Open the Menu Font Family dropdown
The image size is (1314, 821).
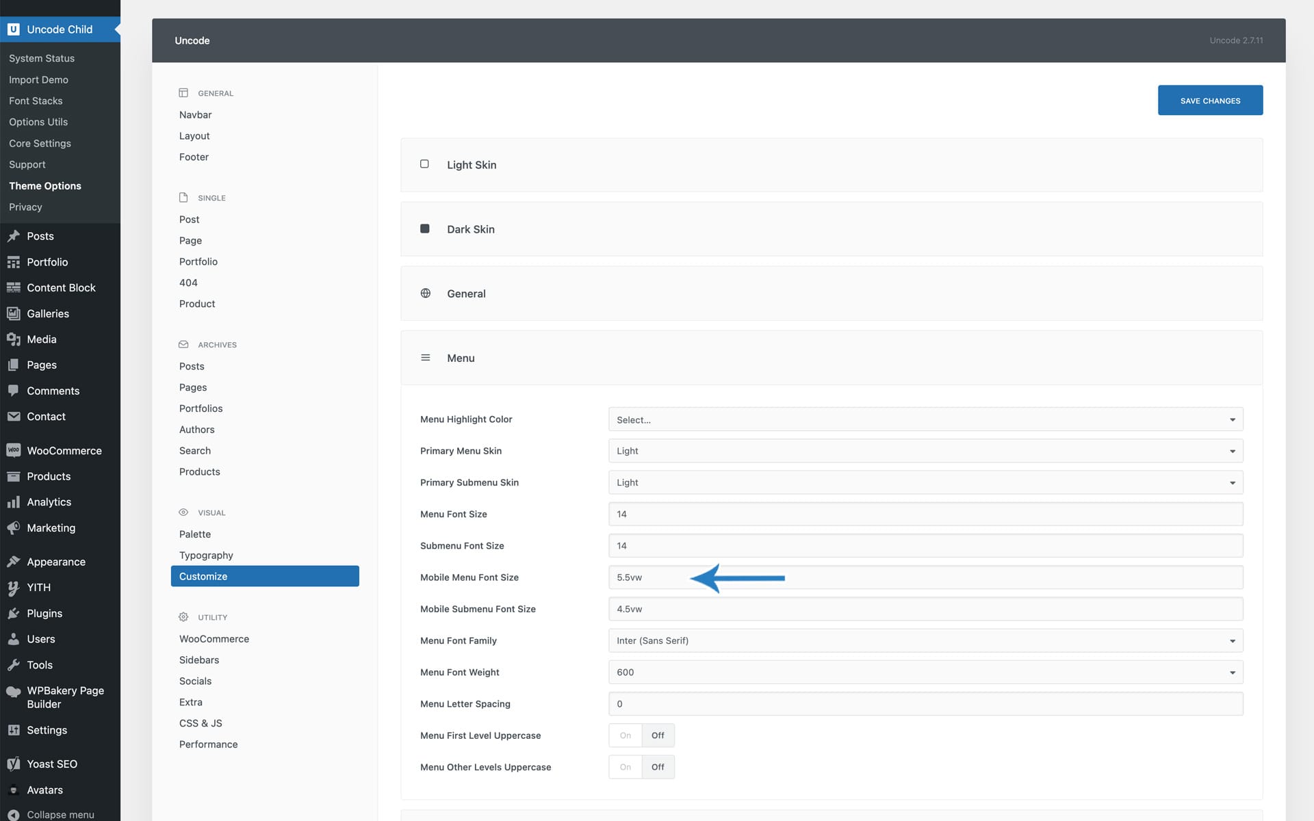[925, 640]
